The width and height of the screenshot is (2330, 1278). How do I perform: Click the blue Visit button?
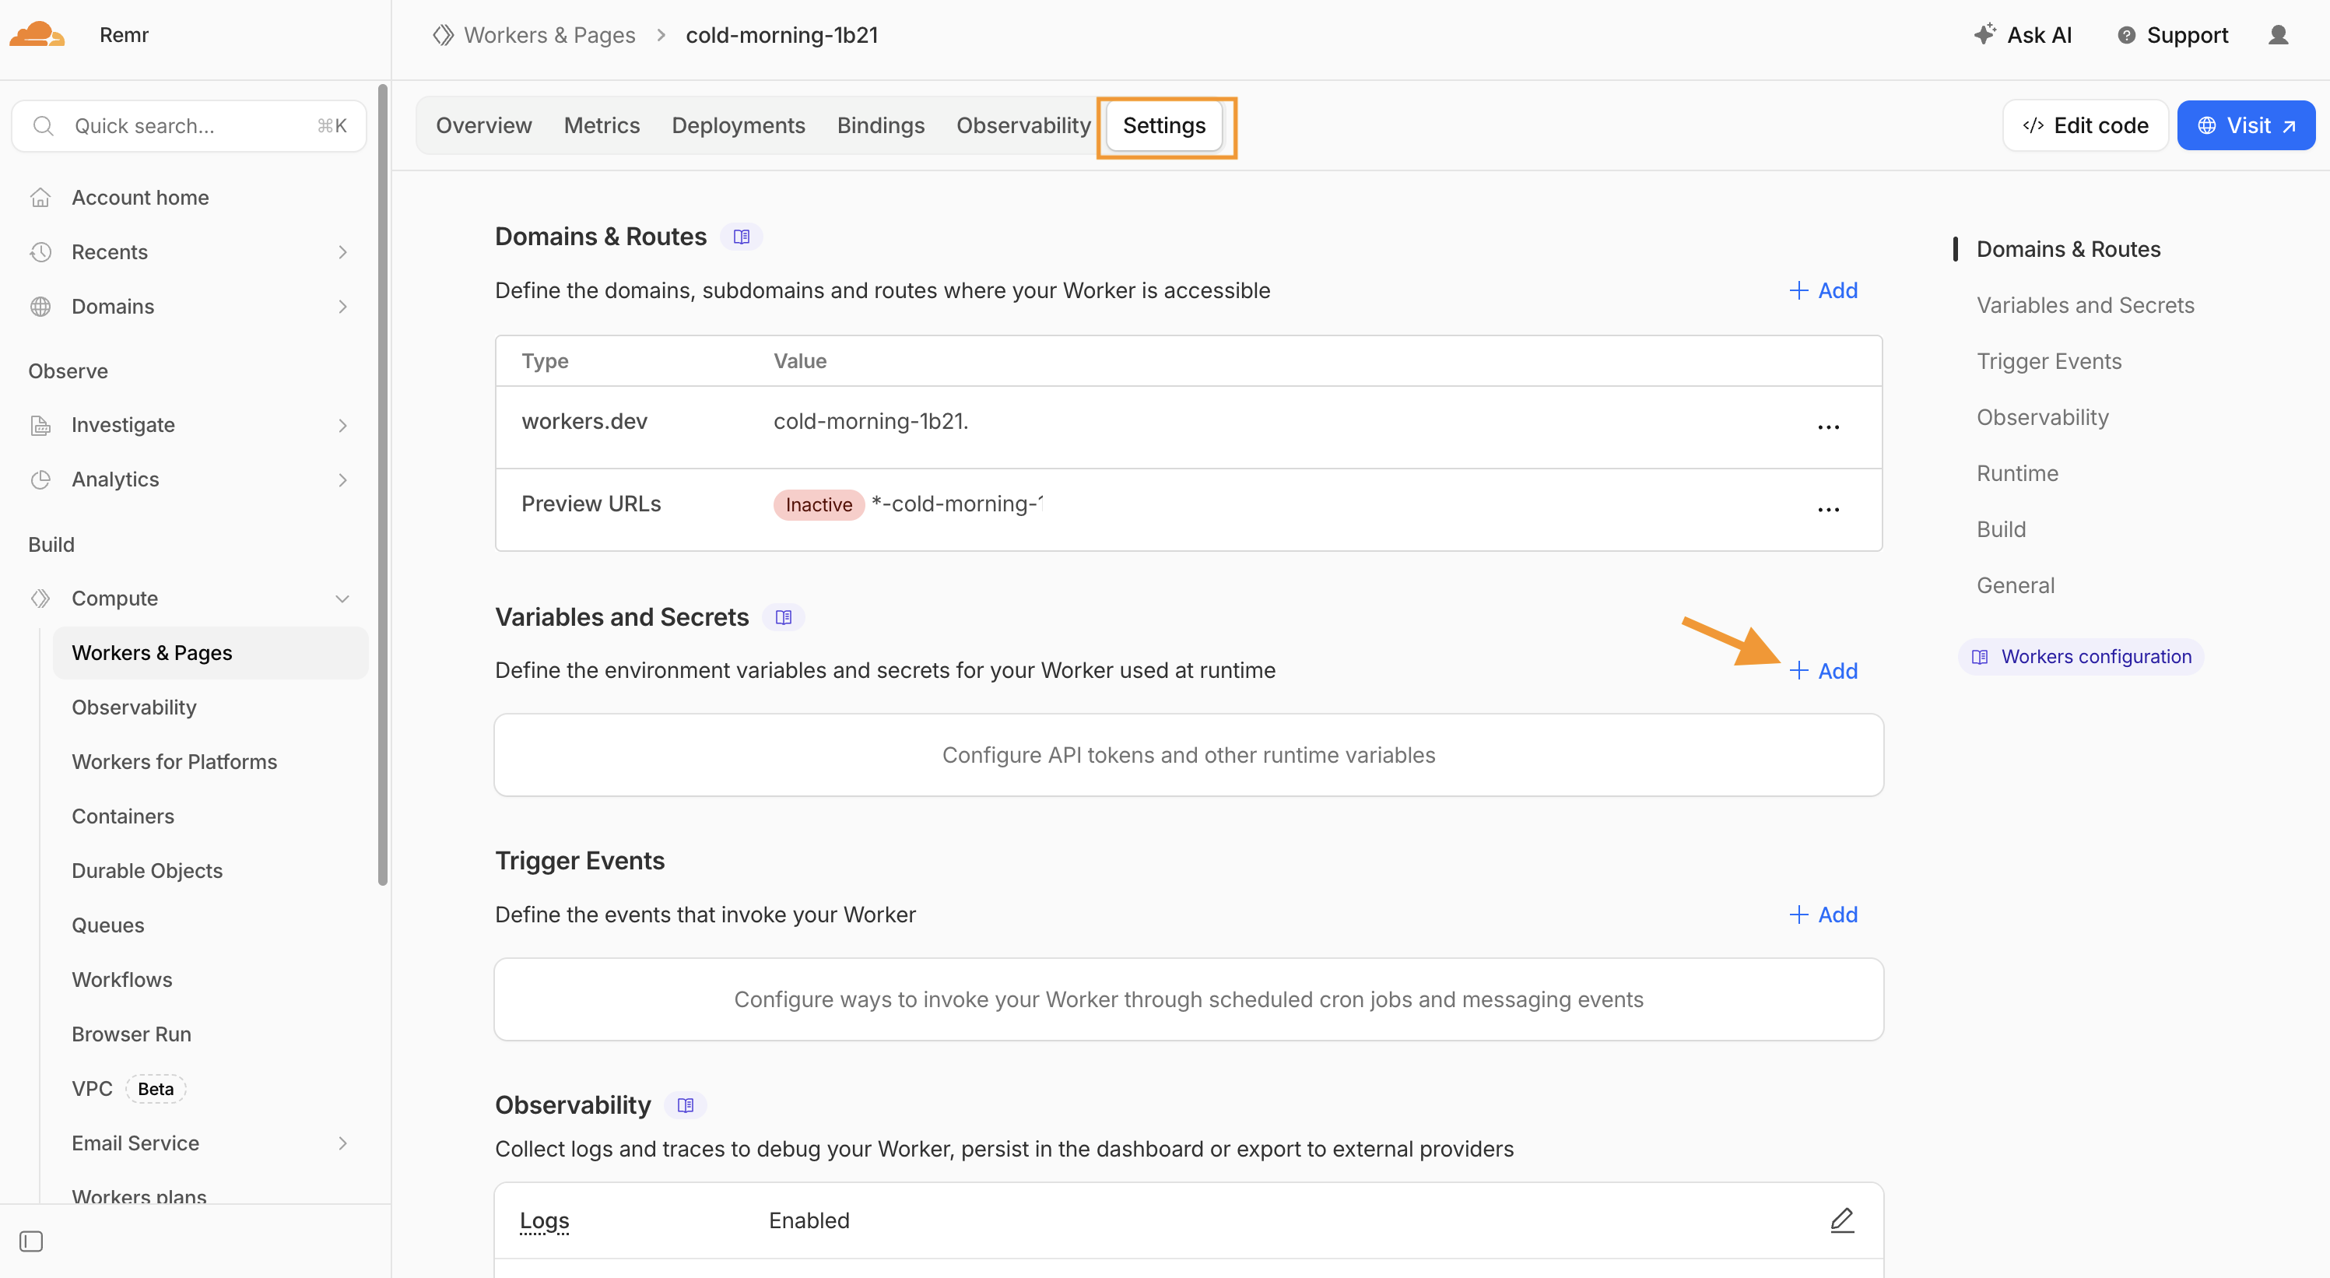tap(2246, 126)
